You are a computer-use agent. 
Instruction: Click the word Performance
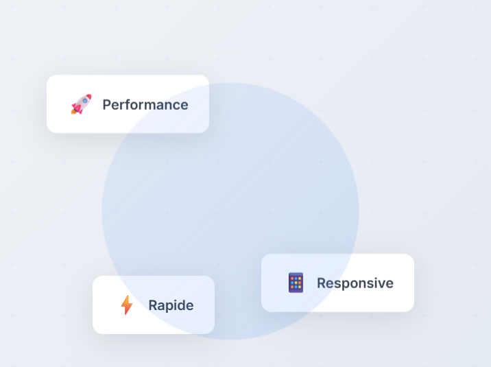(145, 104)
